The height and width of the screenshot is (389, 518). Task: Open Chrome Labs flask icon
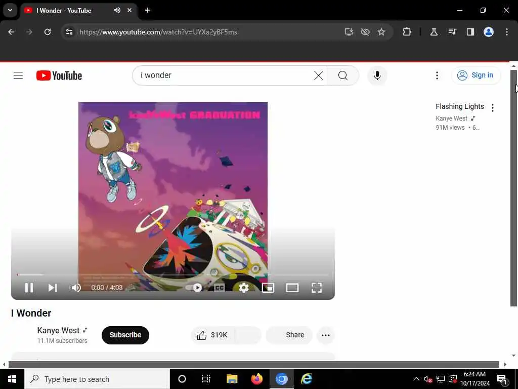click(x=434, y=32)
